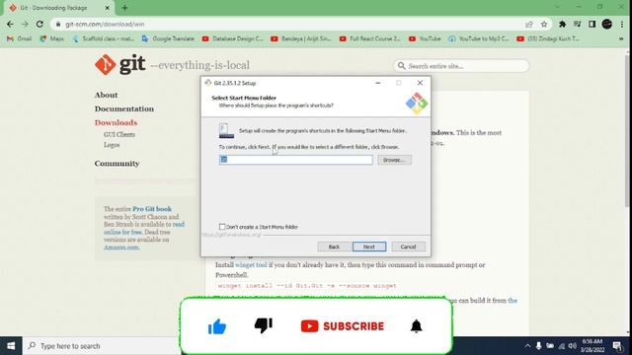Viewport: 632px width, 355px height.
Task: Click the share page icon in address bar
Action: 529,24
